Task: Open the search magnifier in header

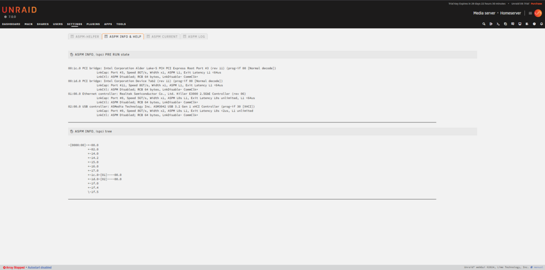Action: [x=484, y=24]
